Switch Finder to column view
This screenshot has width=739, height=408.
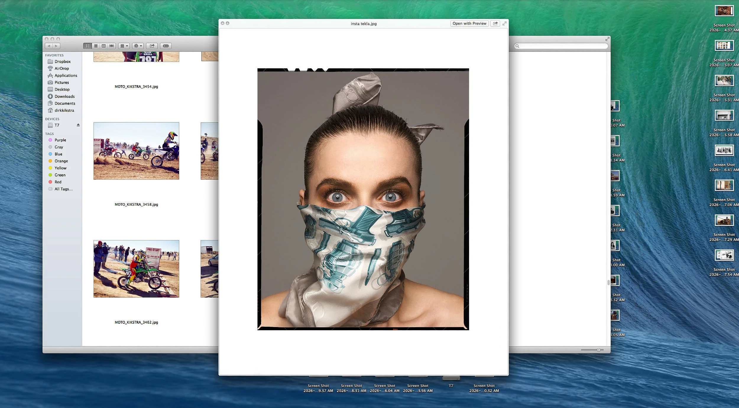coord(104,46)
